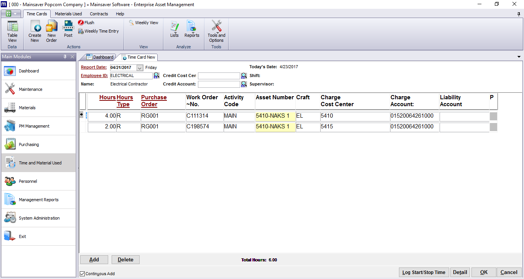Open Weekly Time Entry
Viewport: 524px width, 279px height.
[x=99, y=31]
